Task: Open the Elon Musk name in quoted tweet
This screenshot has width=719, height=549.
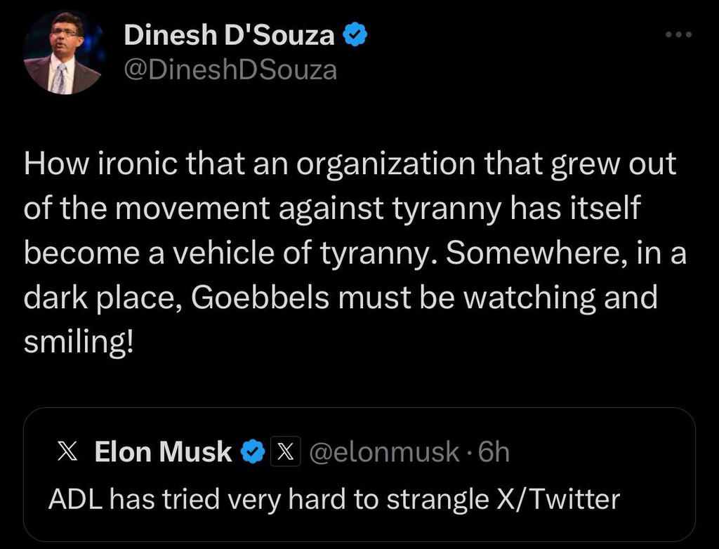Action: pyautogui.click(x=163, y=452)
